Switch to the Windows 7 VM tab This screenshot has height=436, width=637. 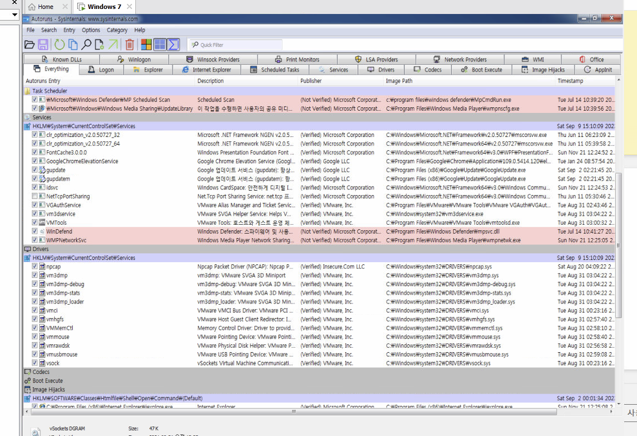coord(104,7)
